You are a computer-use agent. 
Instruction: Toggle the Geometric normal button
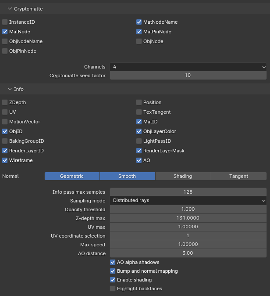pos(72,176)
